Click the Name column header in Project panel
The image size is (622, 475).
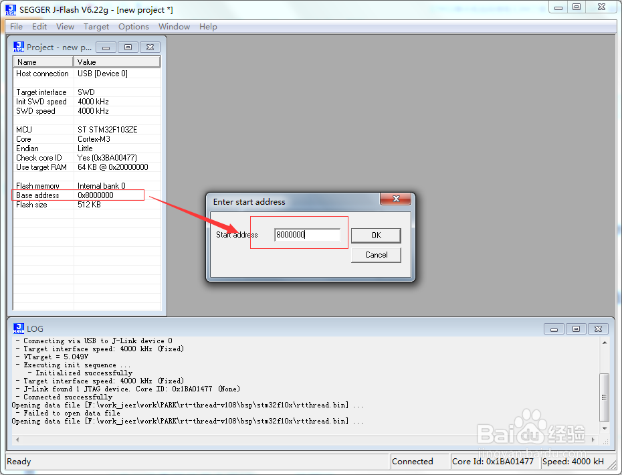43,62
